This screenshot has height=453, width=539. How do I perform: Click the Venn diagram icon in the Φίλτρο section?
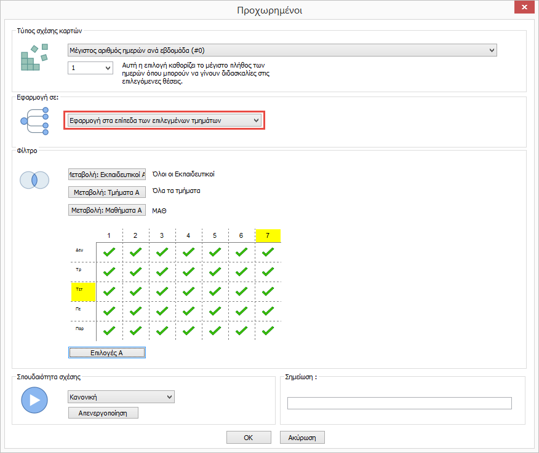[x=34, y=180]
